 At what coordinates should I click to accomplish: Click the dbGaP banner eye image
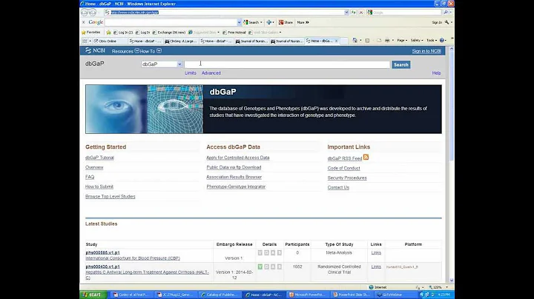coord(144,109)
